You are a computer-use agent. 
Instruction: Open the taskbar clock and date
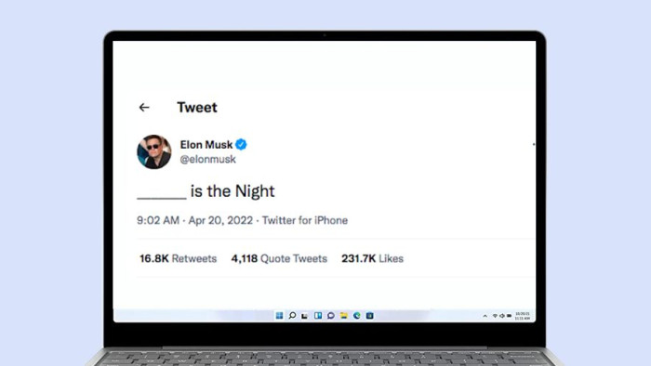[523, 316]
